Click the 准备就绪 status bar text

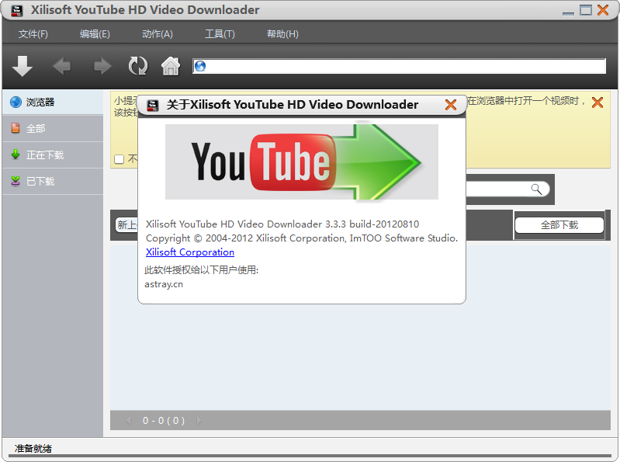[33, 449]
